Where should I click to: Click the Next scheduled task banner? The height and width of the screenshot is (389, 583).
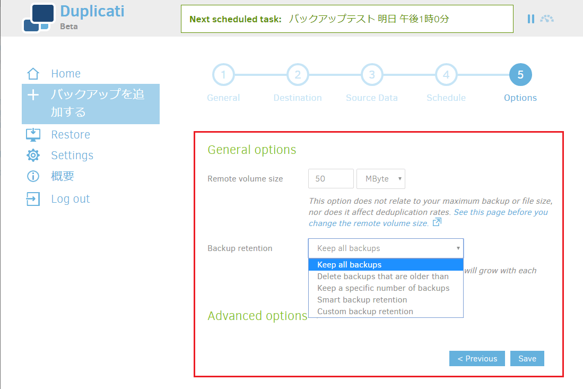[x=347, y=19]
